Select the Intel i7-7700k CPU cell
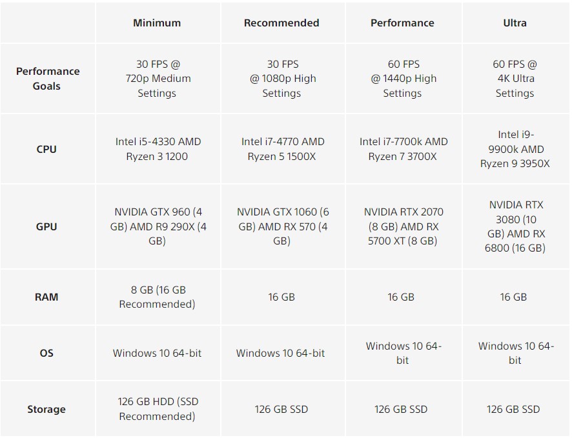This screenshot has width=572, height=438. tap(403, 149)
